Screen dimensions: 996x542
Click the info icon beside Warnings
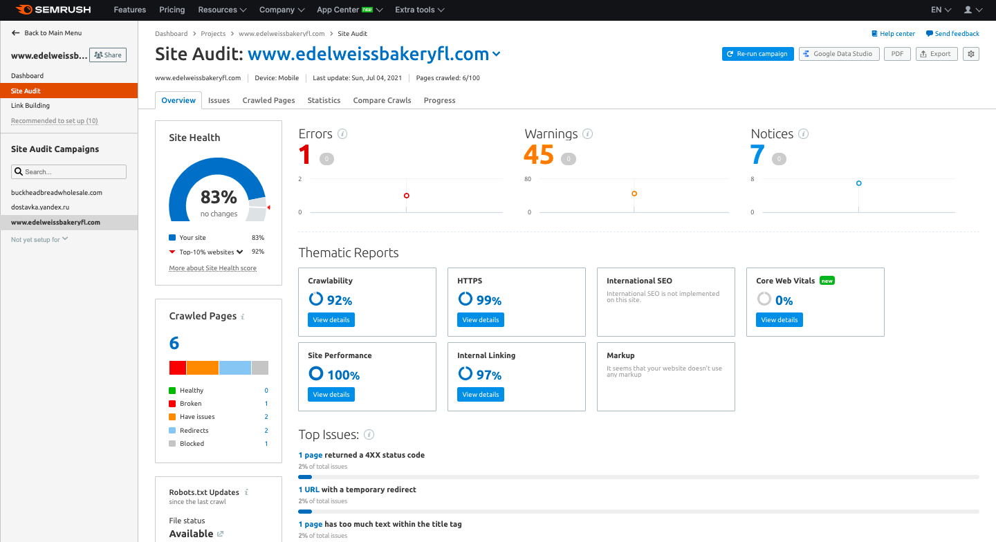587,134
